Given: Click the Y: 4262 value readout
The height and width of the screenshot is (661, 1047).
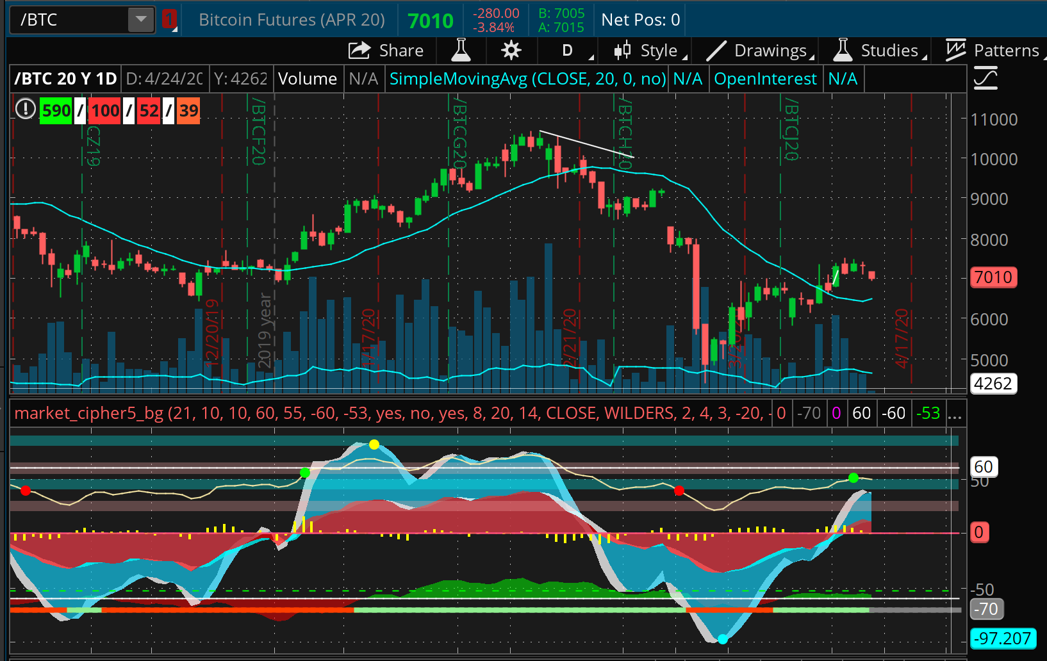Looking at the screenshot, I should point(240,79).
